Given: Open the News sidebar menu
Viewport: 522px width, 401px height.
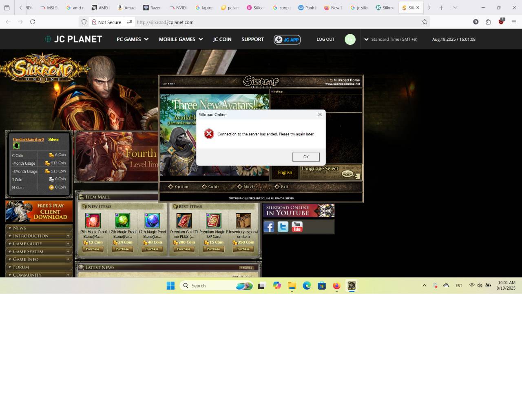Looking at the screenshot, I should point(39,228).
